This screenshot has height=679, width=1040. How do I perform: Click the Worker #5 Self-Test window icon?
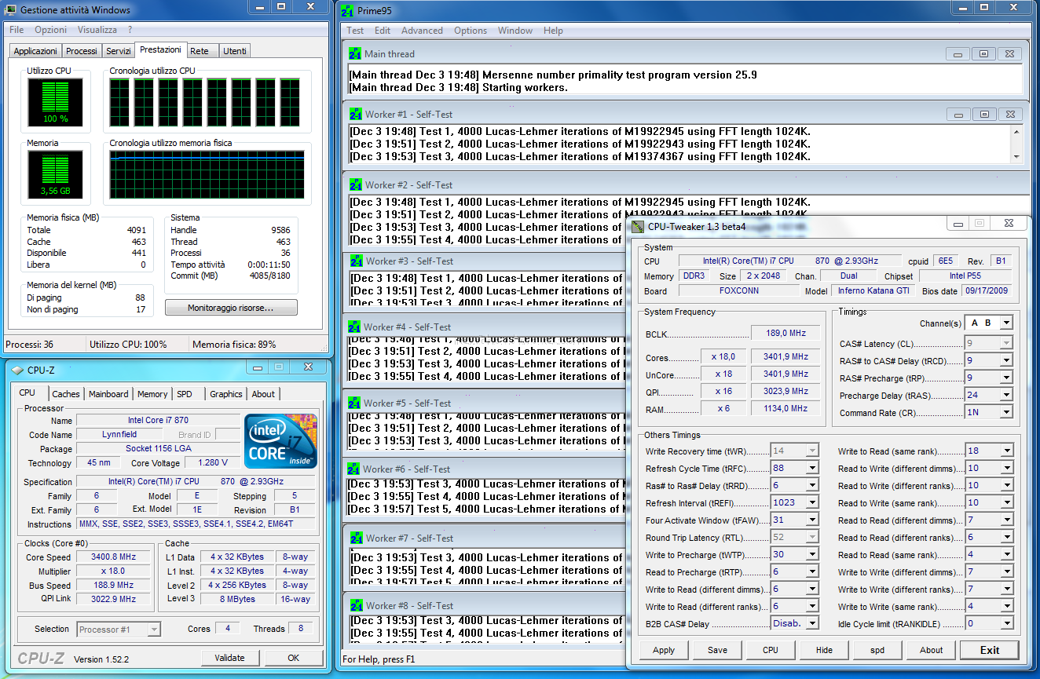[x=355, y=403]
